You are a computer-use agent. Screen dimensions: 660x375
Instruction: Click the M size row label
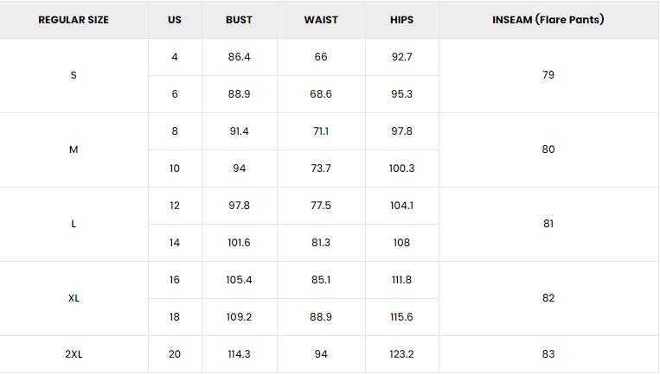pos(74,149)
